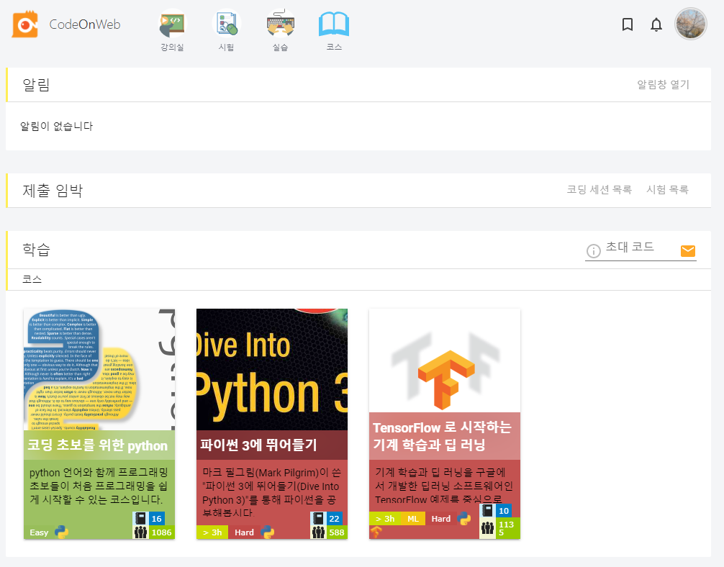This screenshot has width=724, height=567.
Task: Click 22 lesson count badge
Action: point(335,519)
